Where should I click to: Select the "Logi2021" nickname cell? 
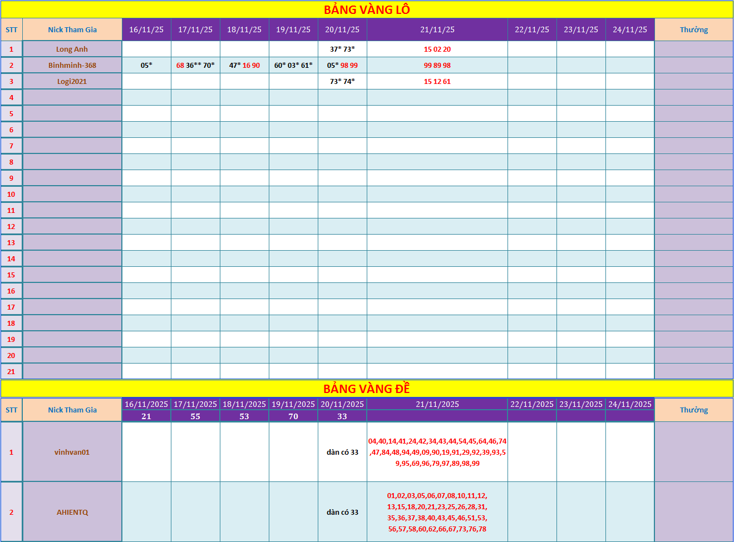tap(72, 81)
